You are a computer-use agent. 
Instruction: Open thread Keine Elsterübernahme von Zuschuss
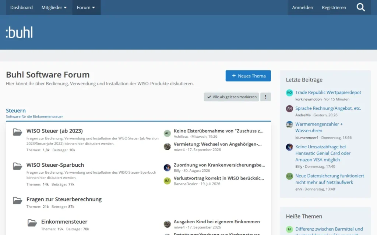(x=219, y=131)
